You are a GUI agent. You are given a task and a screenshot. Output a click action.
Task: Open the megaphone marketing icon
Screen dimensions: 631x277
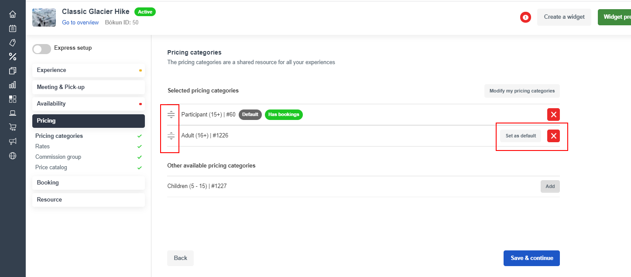point(13,141)
